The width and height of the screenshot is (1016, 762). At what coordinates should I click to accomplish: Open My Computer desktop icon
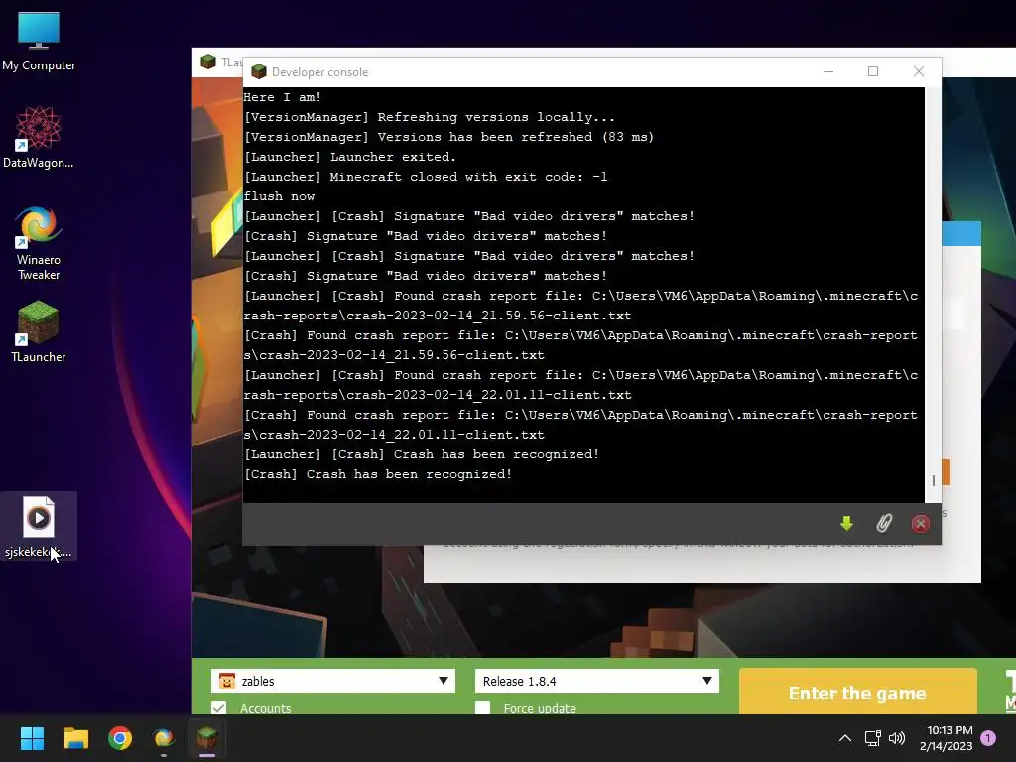point(39,42)
